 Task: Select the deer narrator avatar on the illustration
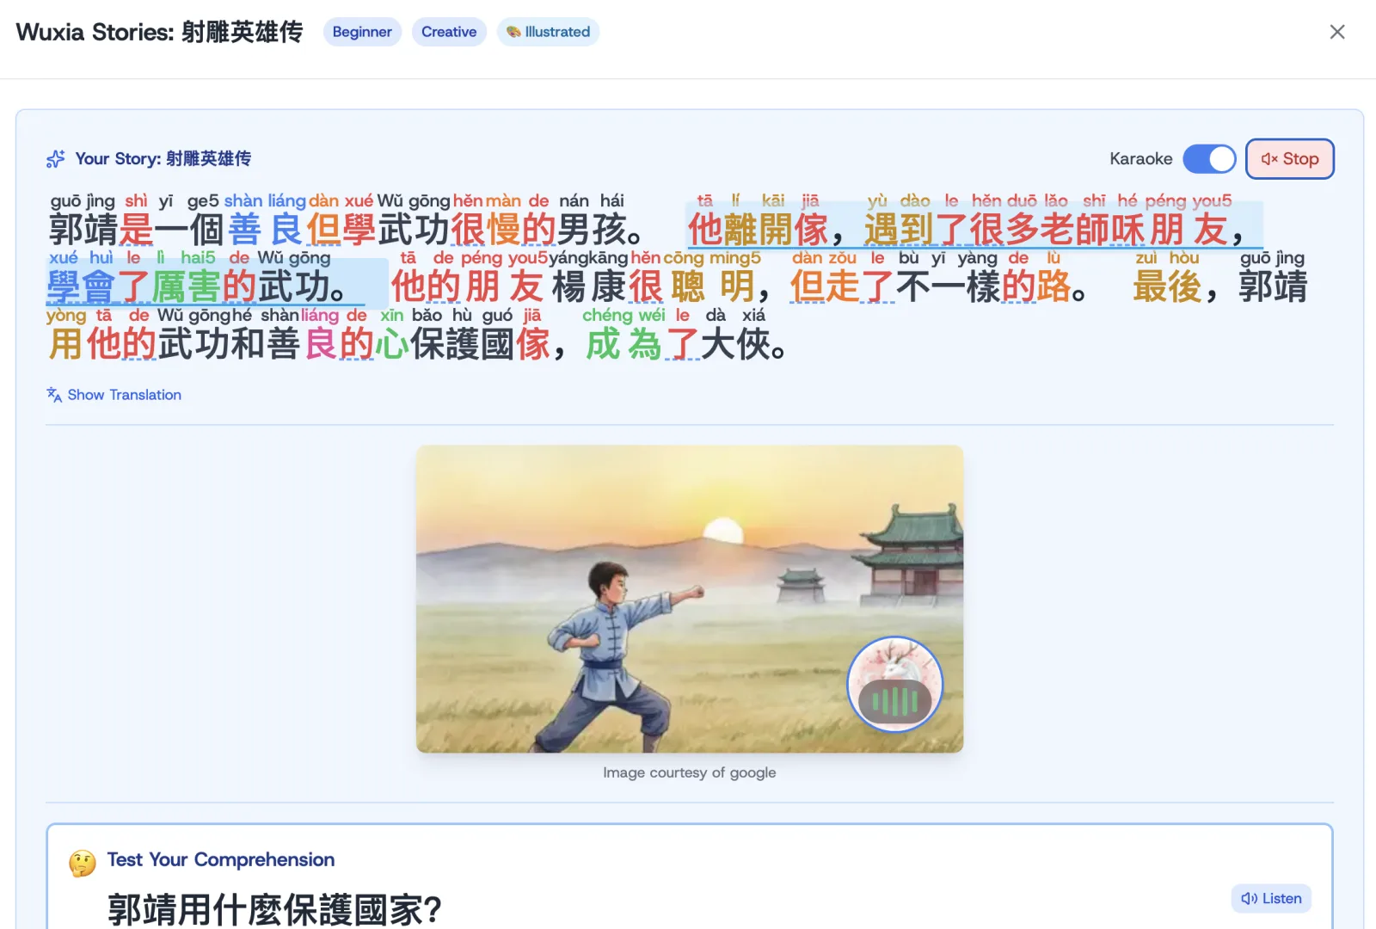tap(894, 684)
